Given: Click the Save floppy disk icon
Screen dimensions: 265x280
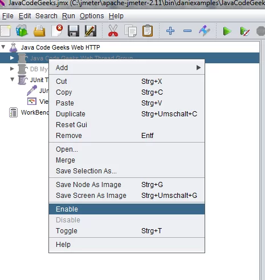Looking at the screenshot, I should pyautogui.click(x=74, y=31).
